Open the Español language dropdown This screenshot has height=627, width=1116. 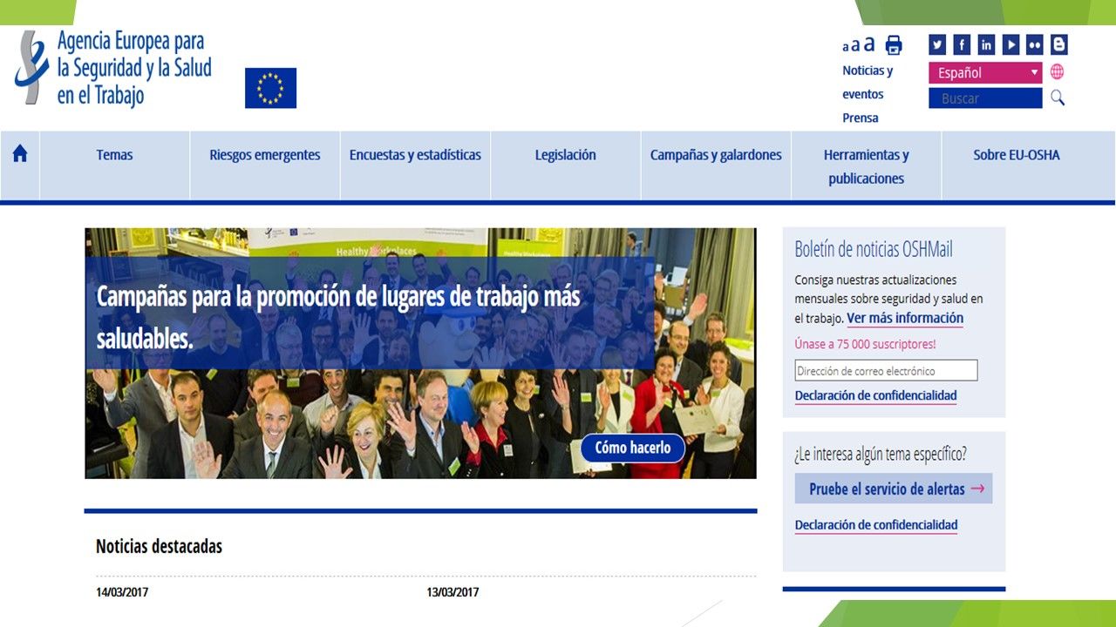coord(985,73)
